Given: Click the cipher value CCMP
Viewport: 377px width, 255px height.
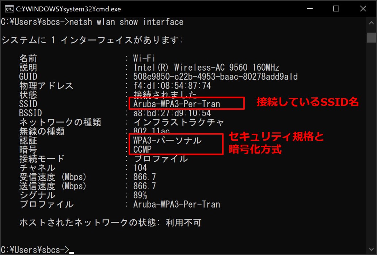Looking at the screenshot, I should pyautogui.click(x=142, y=150).
